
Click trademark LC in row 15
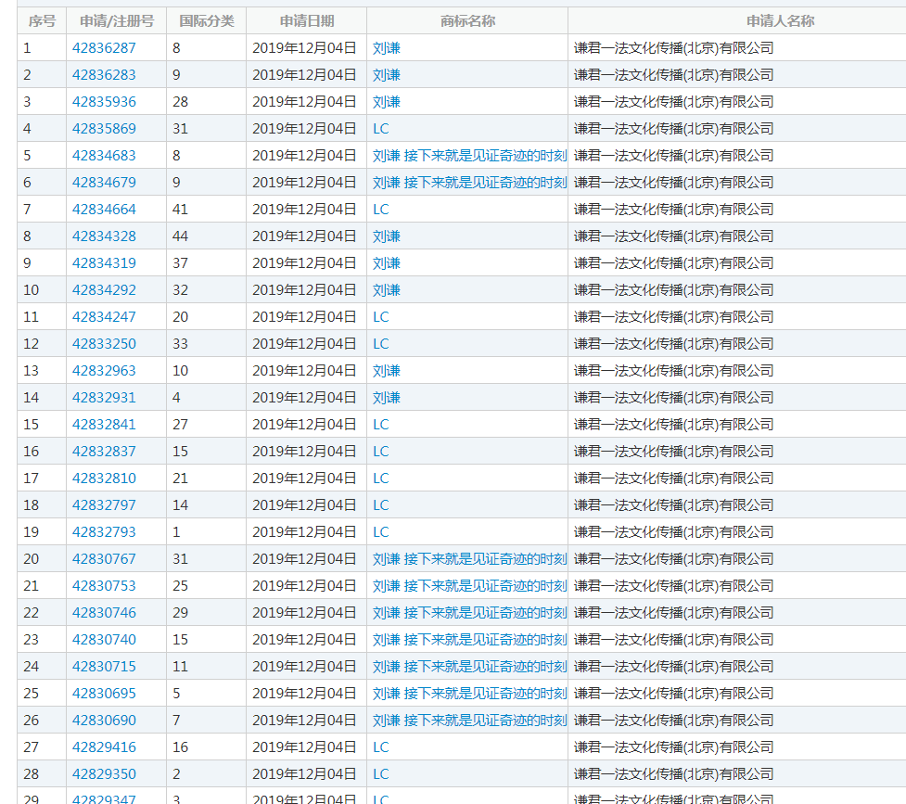point(381,424)
